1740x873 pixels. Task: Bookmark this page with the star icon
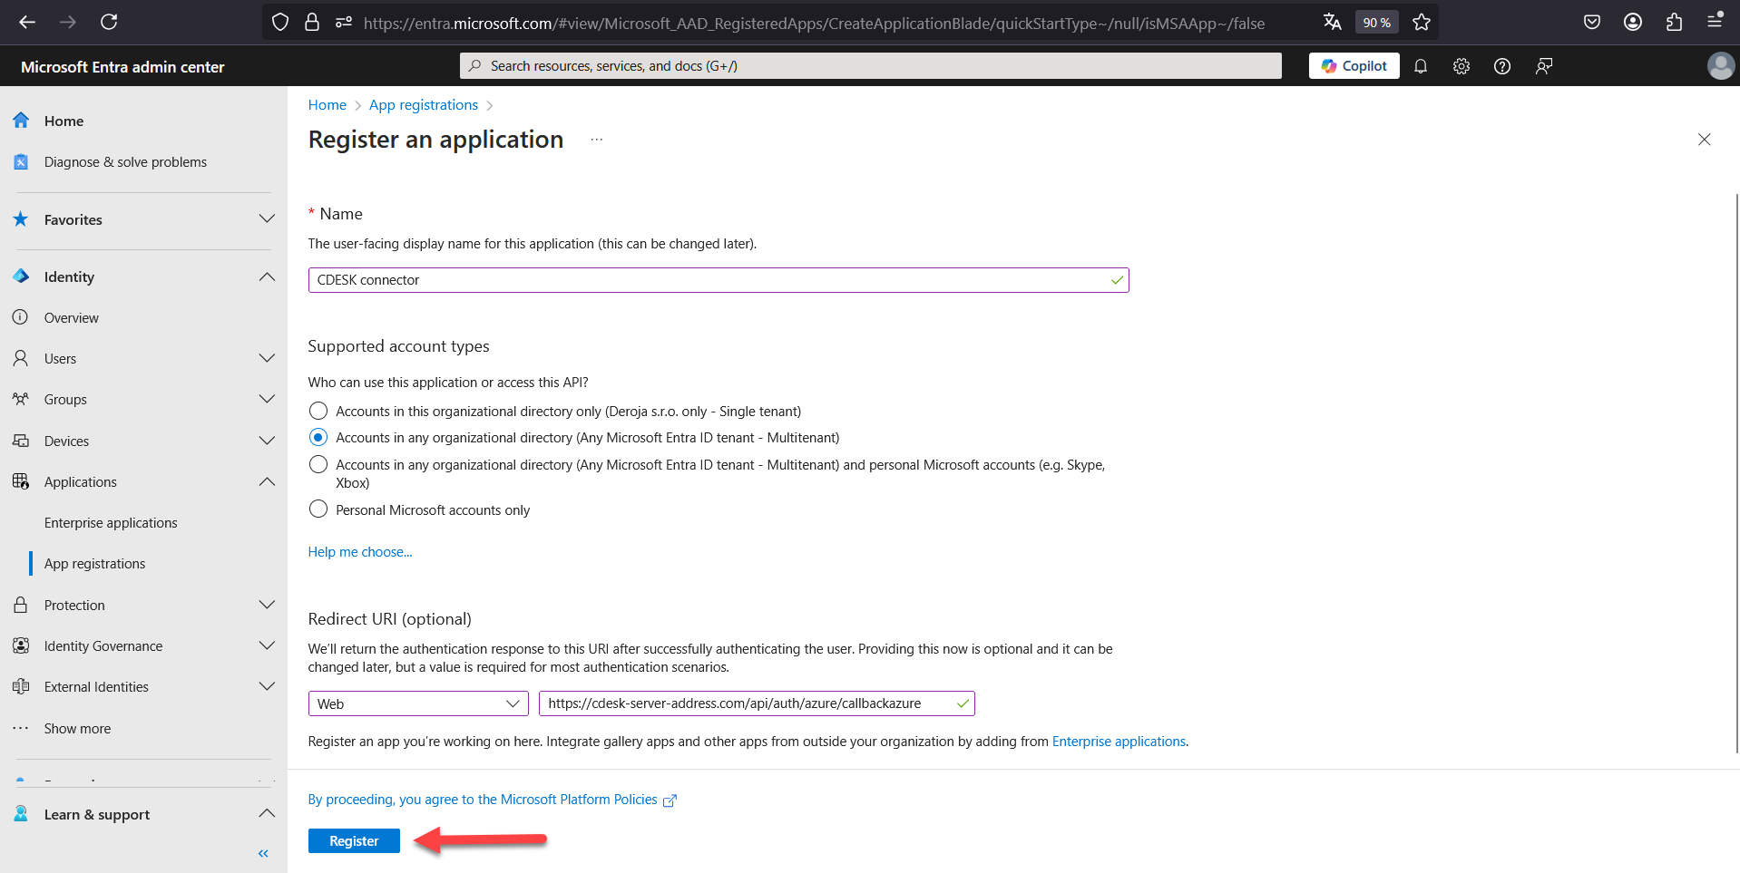[1422, 22]
